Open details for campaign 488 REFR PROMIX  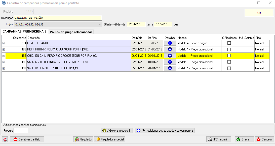(x=170, y=49)
